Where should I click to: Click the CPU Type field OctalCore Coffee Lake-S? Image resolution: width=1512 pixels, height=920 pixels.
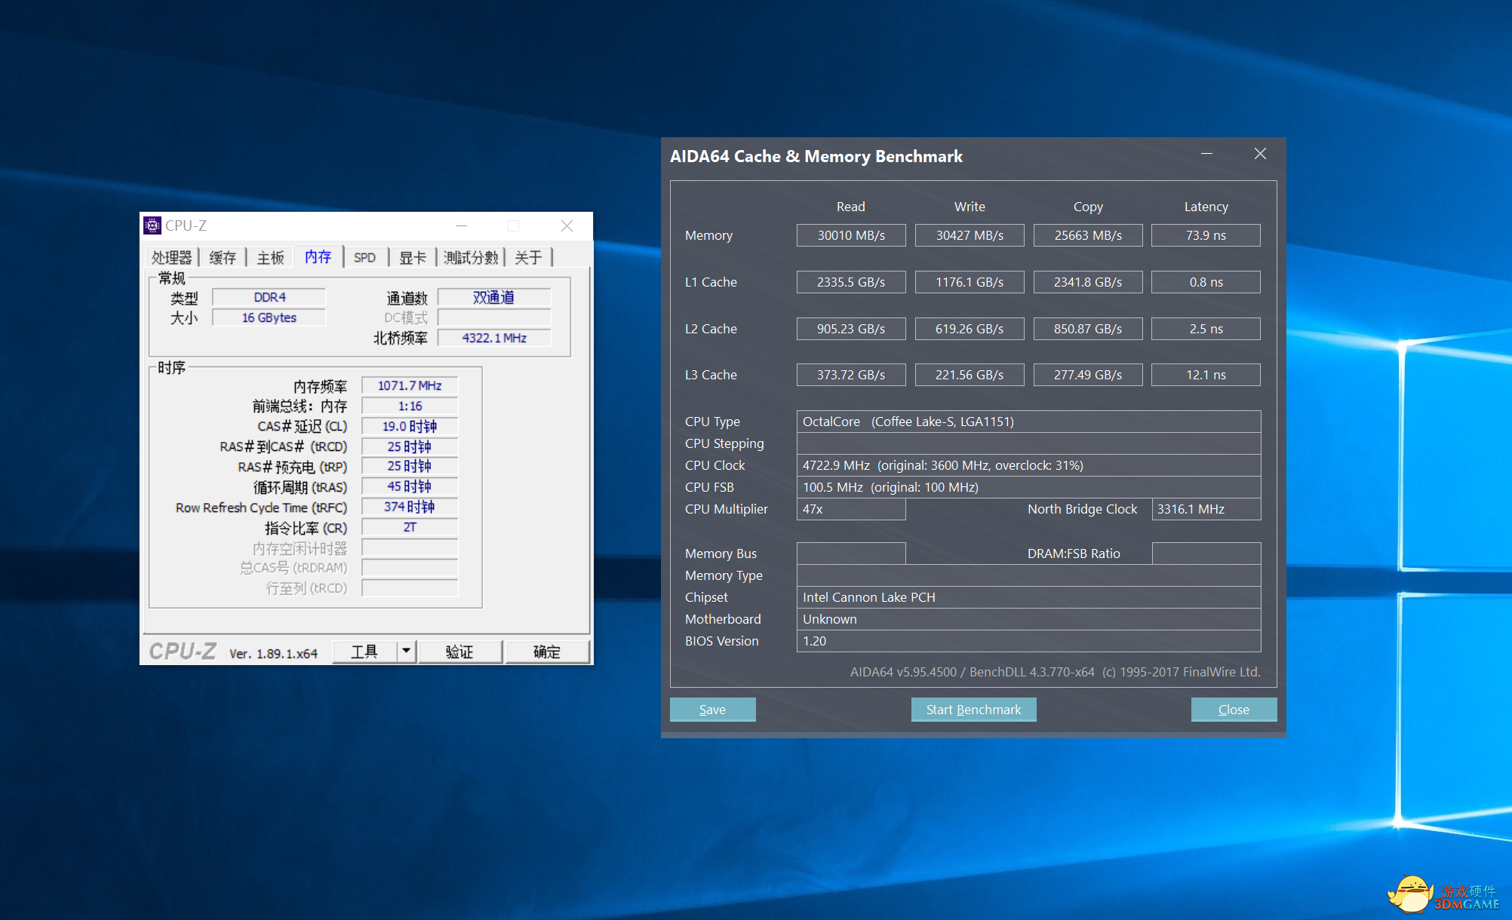(1028, 422)
